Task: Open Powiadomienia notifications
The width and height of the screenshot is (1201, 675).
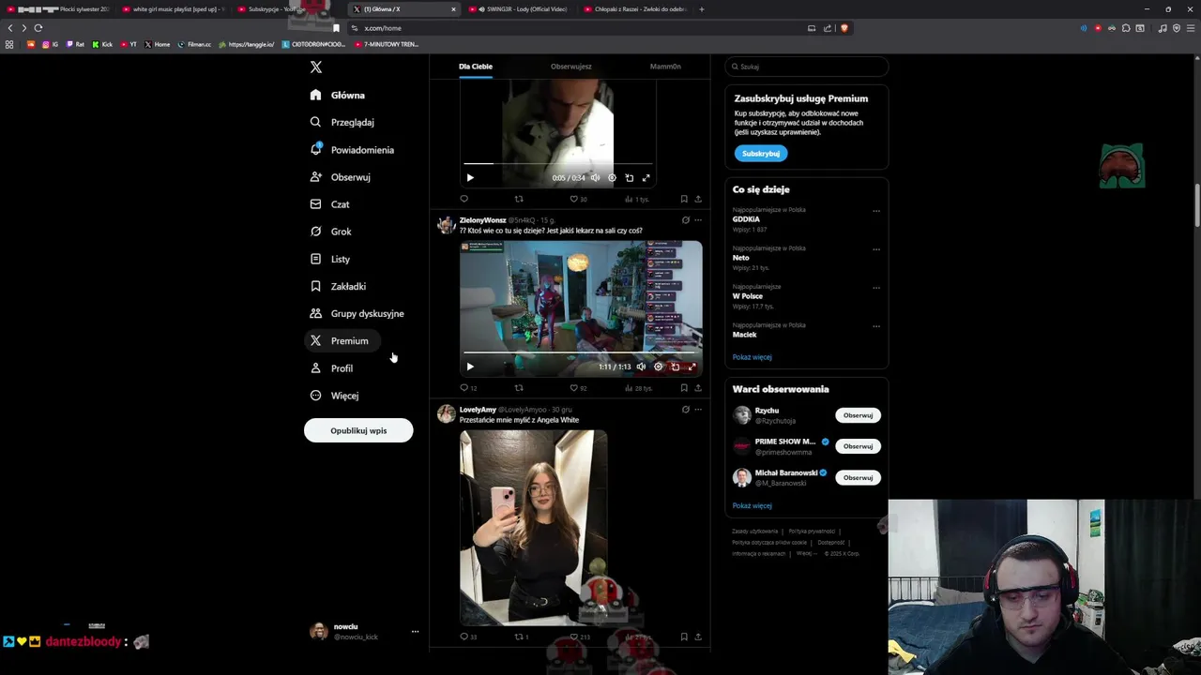Action: [352, 150]
